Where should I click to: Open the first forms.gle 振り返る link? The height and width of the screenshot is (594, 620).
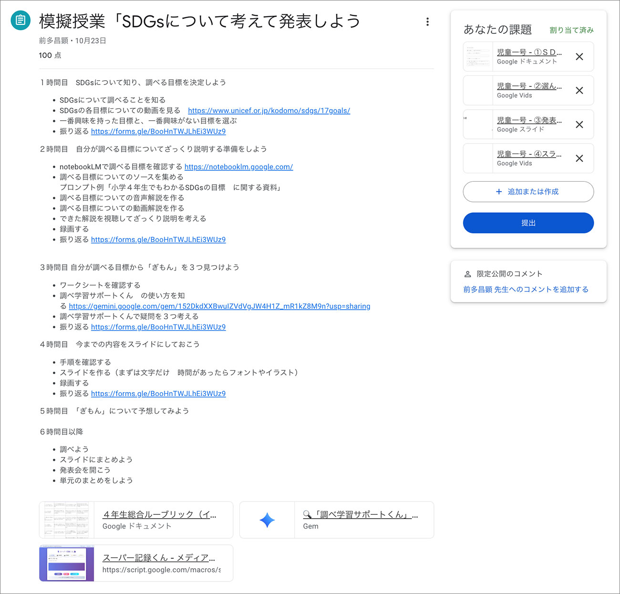point(158,131)
